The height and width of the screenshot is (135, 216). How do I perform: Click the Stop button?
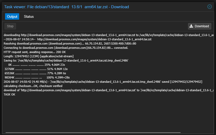tap(10, 26)
